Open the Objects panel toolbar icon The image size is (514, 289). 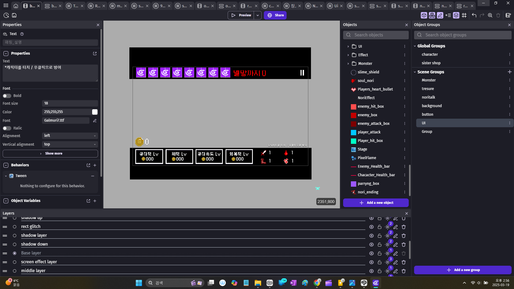point(424,15)
